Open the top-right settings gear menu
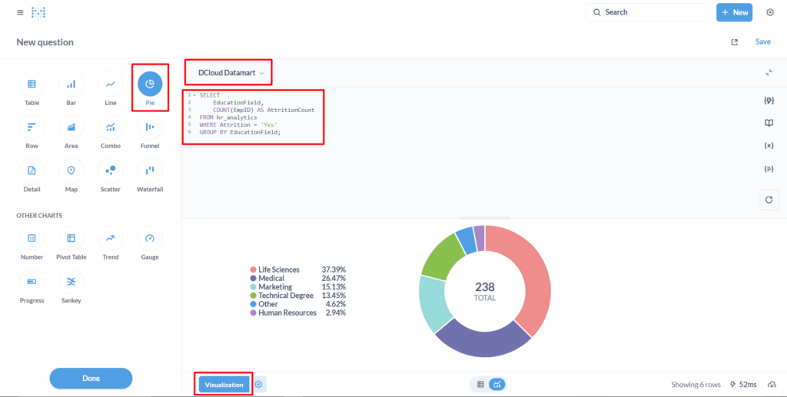 tap(770, 12)
